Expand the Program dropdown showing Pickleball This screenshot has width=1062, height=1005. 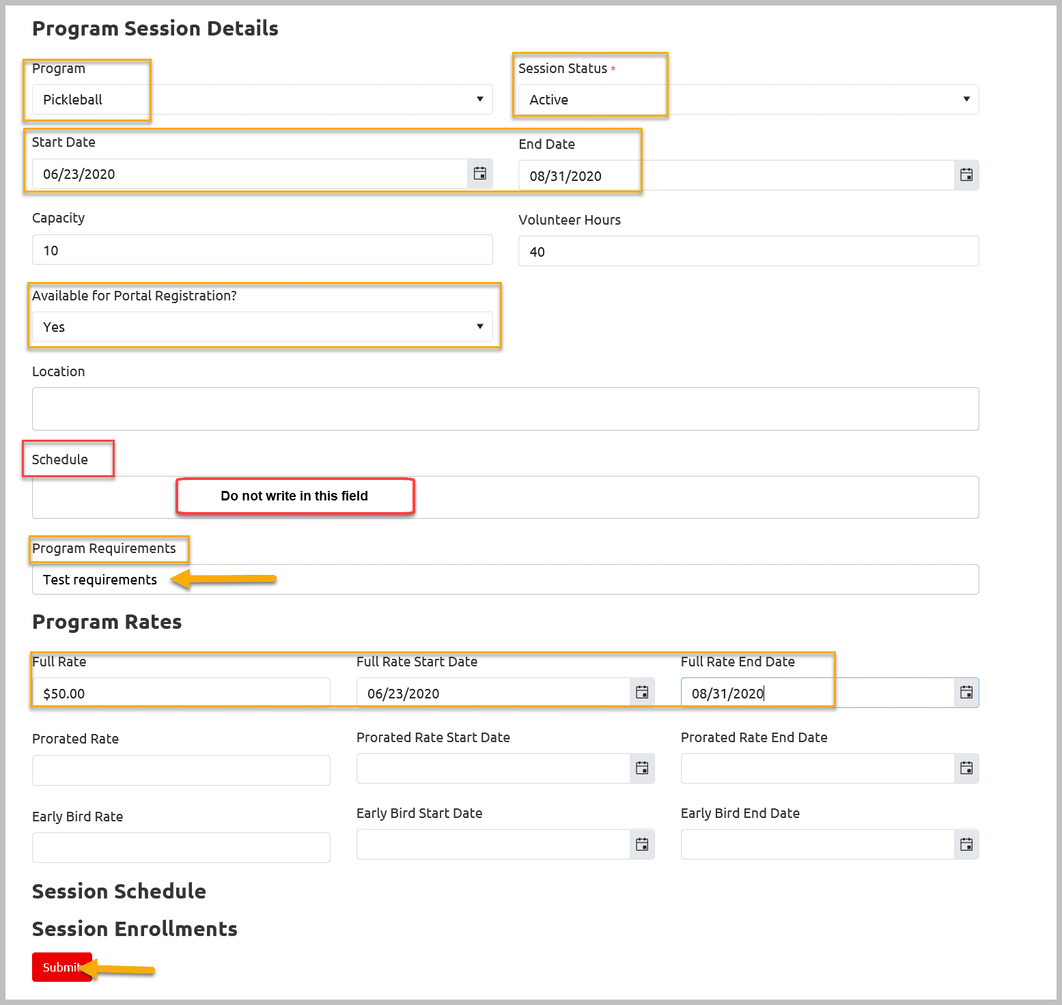point(262,100)
